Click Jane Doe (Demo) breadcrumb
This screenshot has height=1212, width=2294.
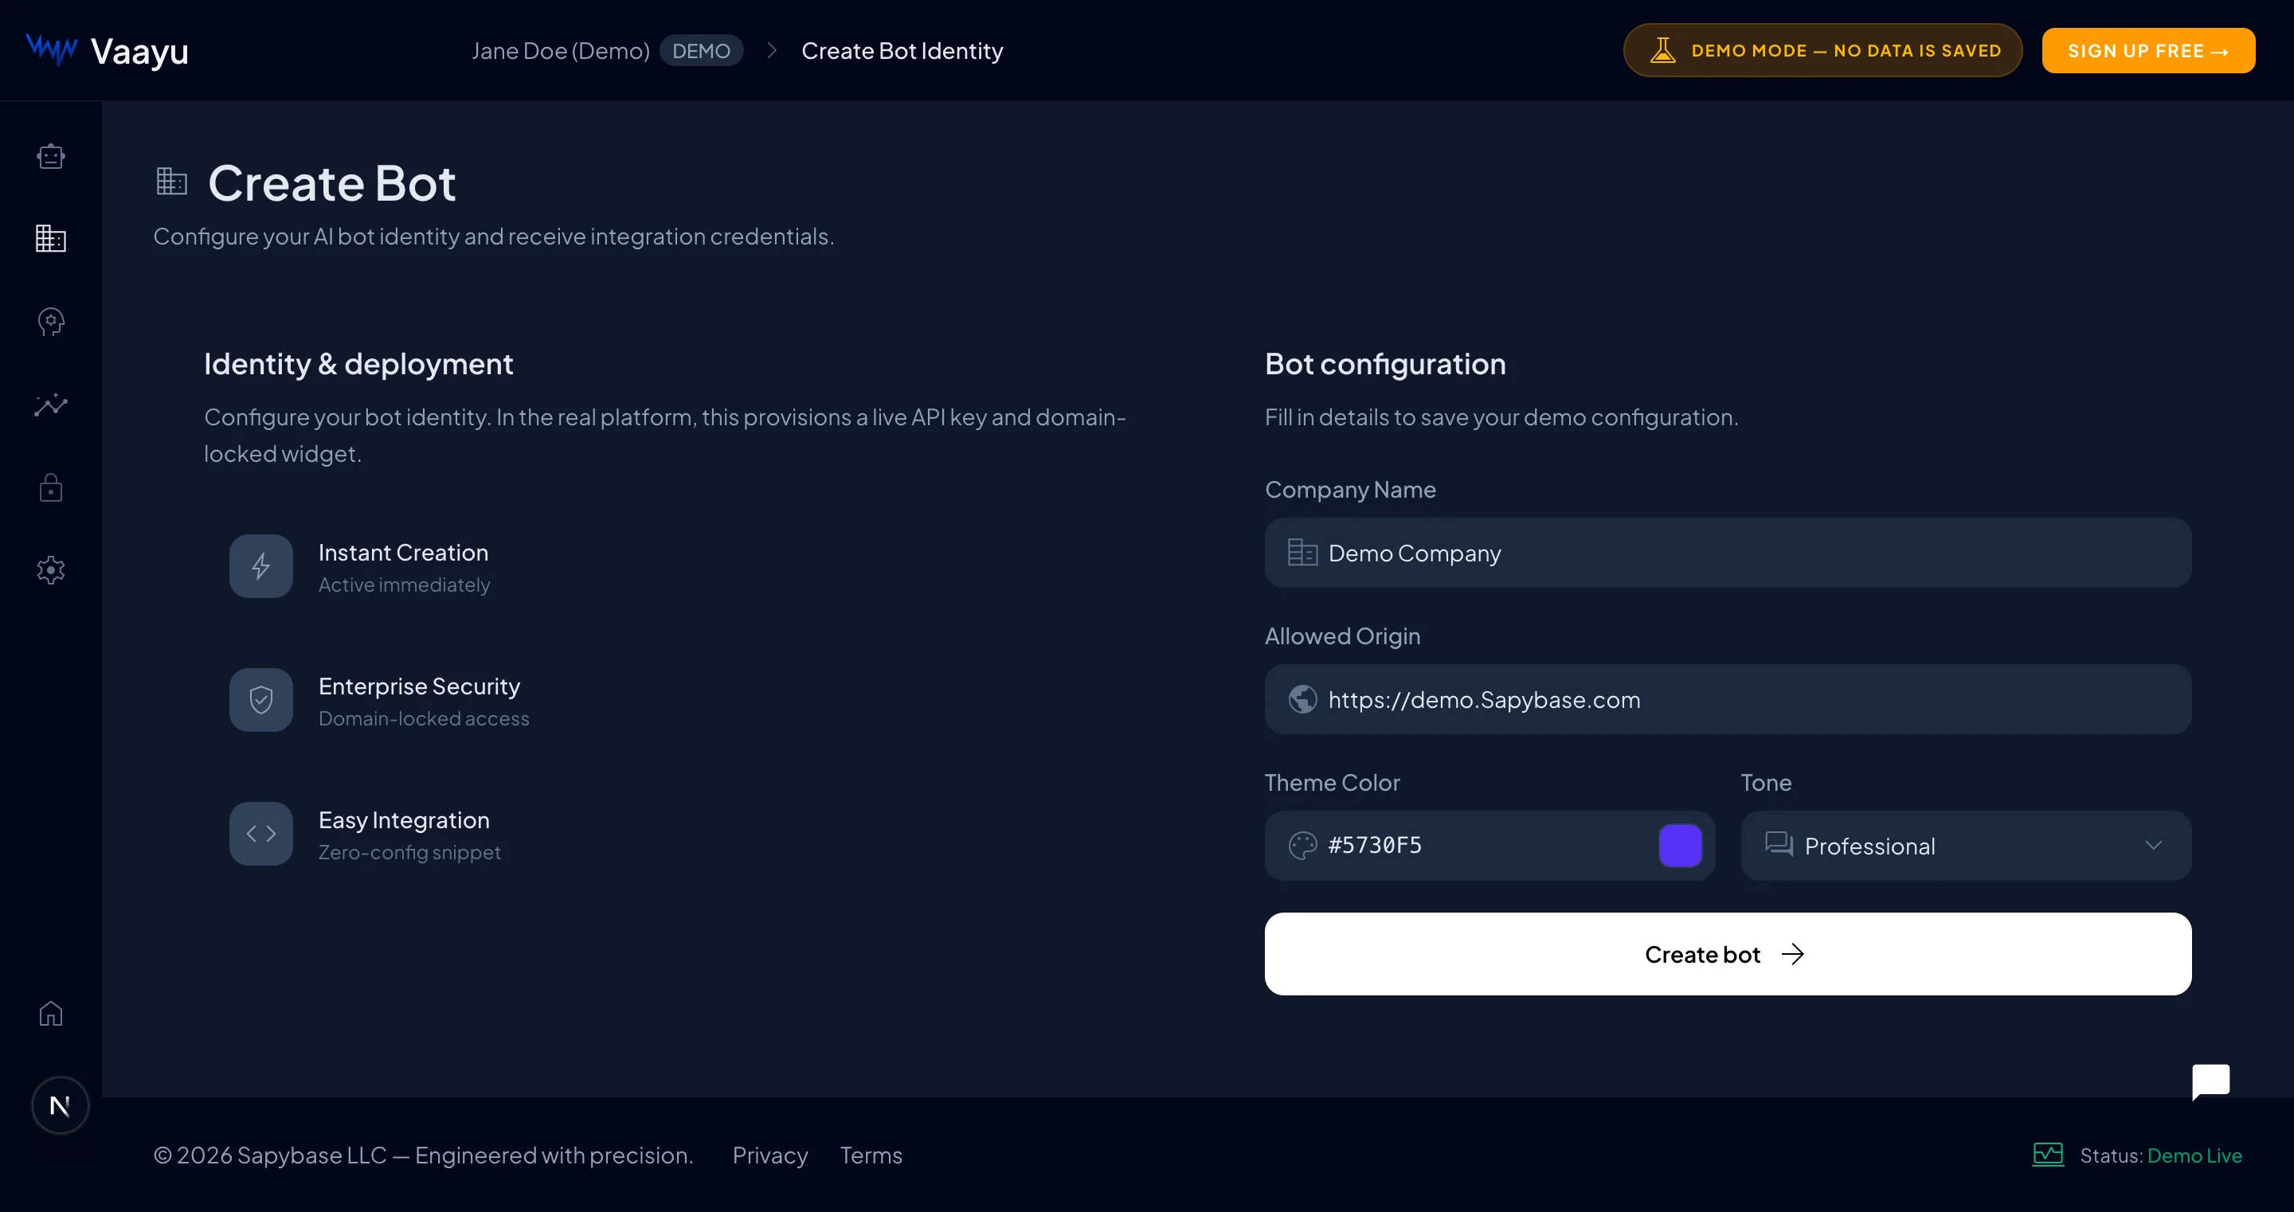point(561,51)
